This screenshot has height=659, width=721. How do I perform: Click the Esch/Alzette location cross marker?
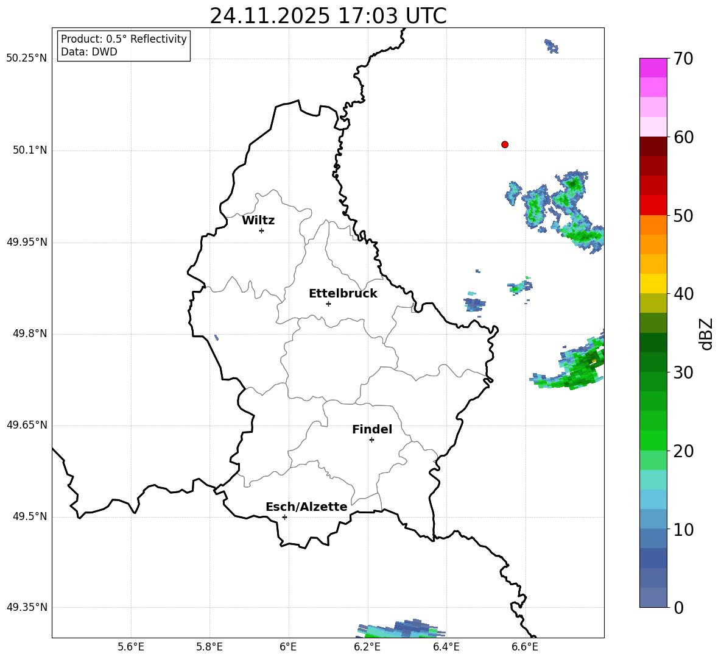pyautogui.click(x=284, y=517)
